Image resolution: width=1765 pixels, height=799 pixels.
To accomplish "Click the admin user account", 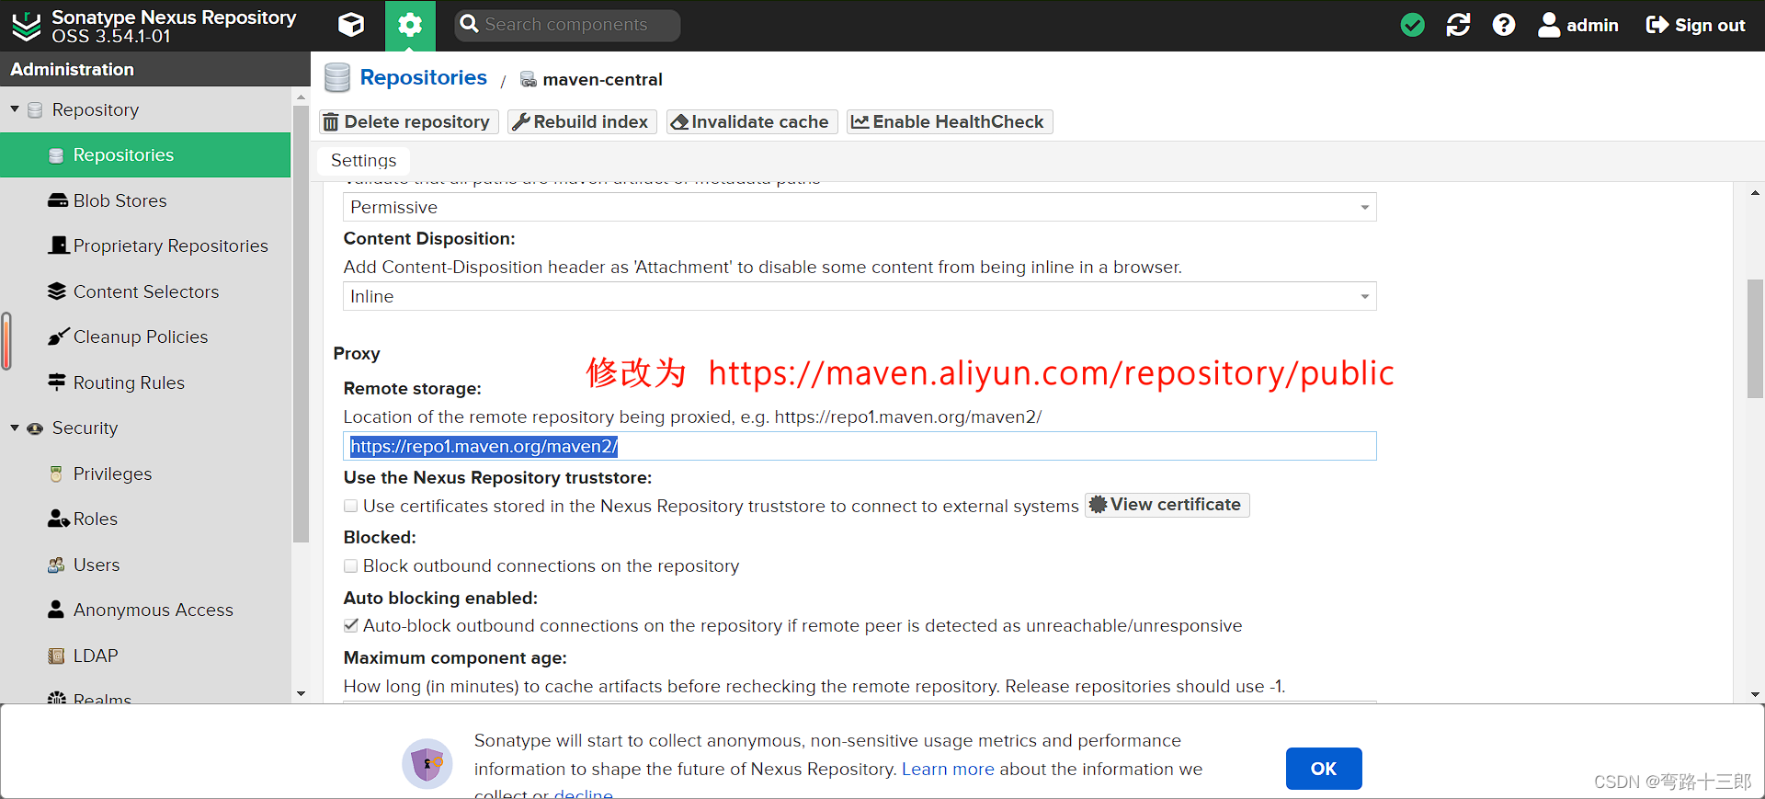I will tap(1578, 25).
